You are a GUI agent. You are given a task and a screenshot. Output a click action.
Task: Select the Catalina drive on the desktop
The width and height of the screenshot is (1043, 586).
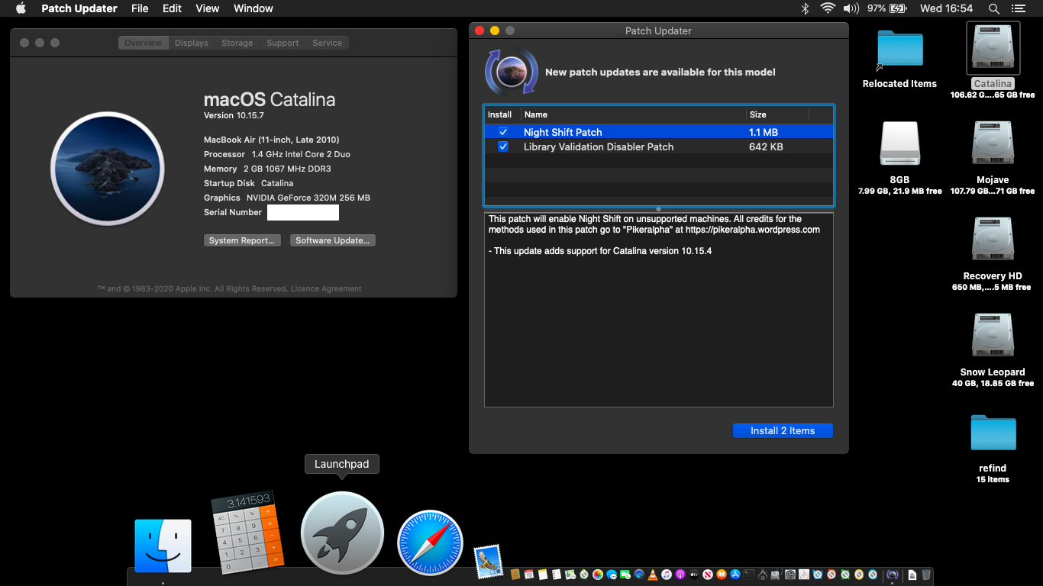click(x=993, y=49)
